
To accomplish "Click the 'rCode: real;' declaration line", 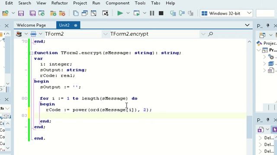I will tap(58, 76).
